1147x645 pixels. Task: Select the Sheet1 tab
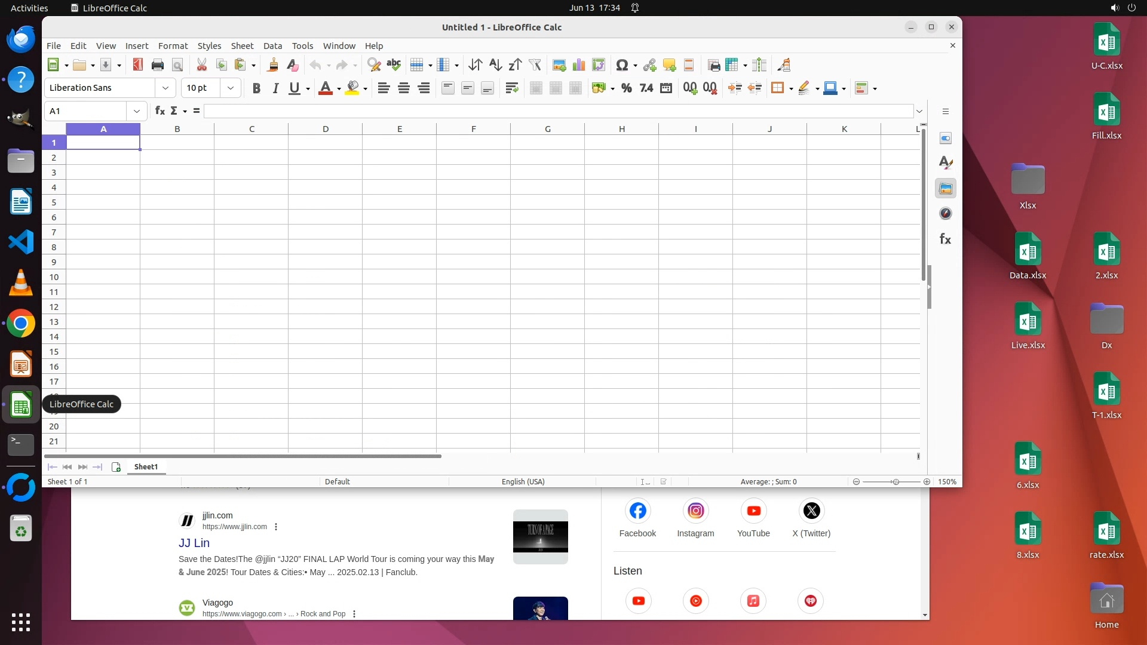click(146, 467)
